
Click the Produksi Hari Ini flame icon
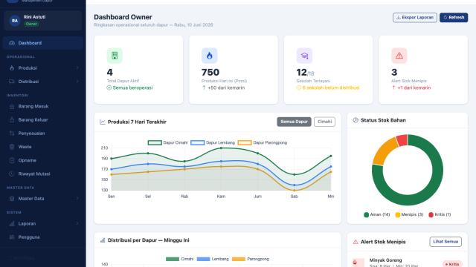pyautogui.click(x=210, y=56)
